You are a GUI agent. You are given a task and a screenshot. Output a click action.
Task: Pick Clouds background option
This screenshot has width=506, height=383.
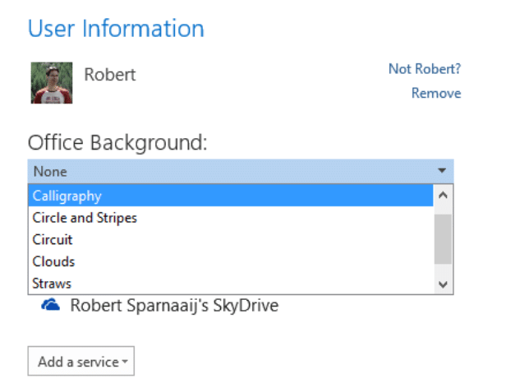pos(230,261)
